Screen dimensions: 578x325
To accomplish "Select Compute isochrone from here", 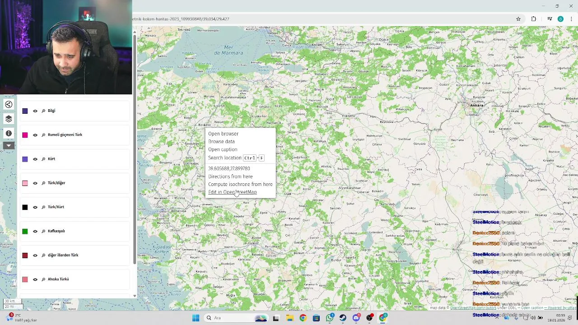I will pyautogui.click(x=240, y=184).
